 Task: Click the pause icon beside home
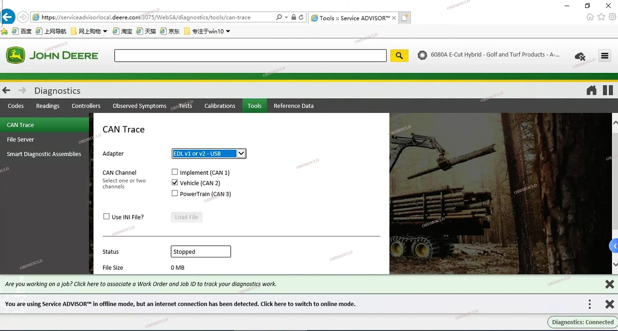[608, 91]
